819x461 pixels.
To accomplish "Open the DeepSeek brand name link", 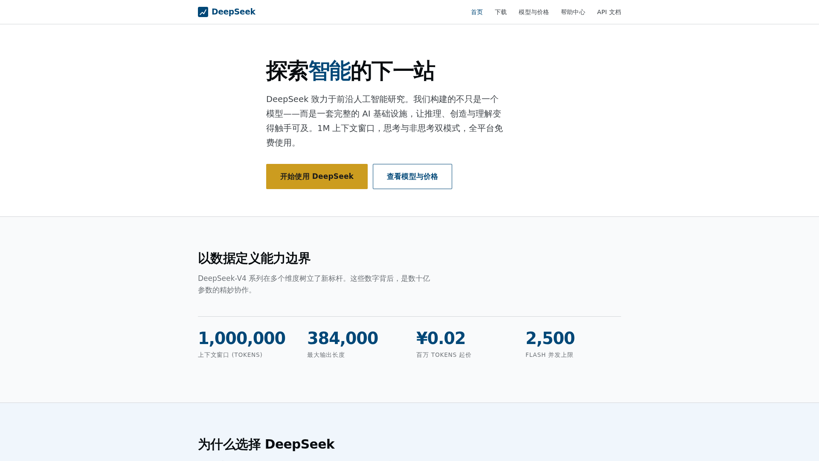I will click(x=233, y=12).
